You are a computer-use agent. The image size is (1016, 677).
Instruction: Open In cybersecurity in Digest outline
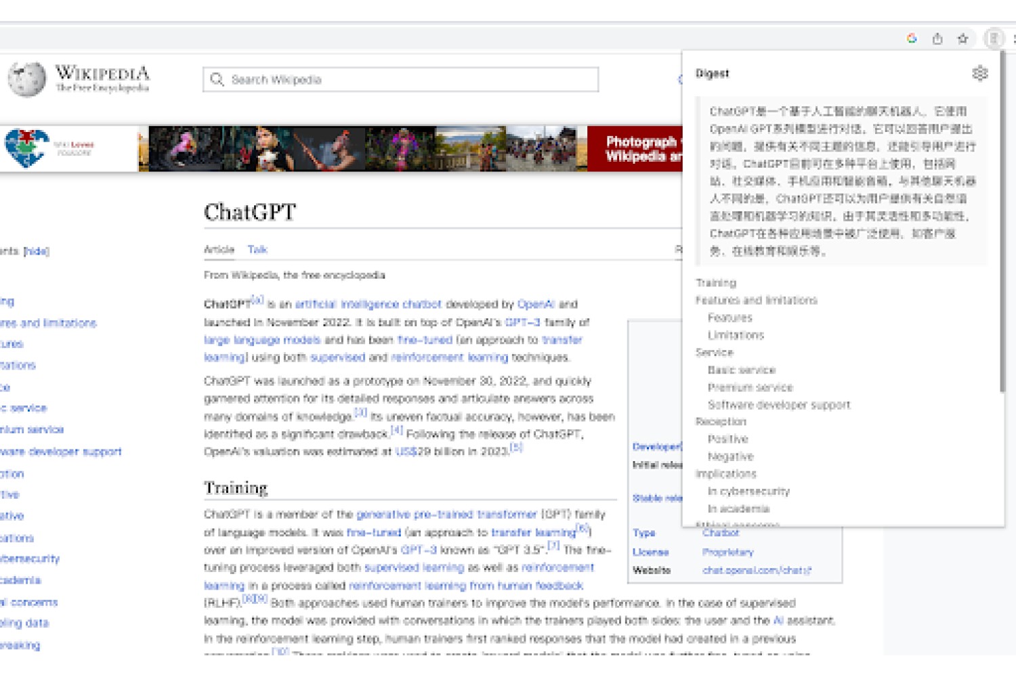pos(748,491)
